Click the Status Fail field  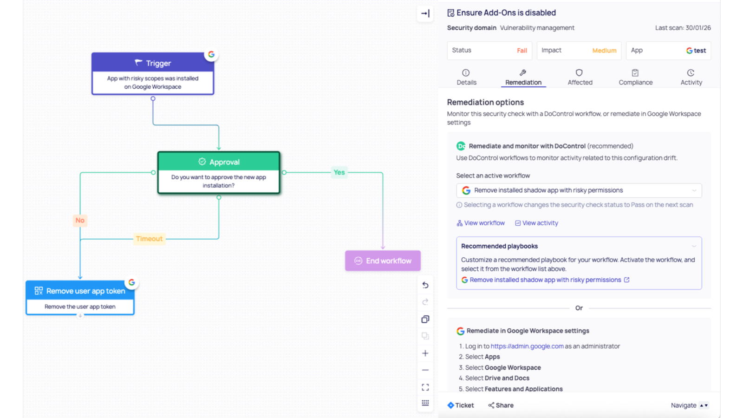pyautogui.click(x=489, y=51)
